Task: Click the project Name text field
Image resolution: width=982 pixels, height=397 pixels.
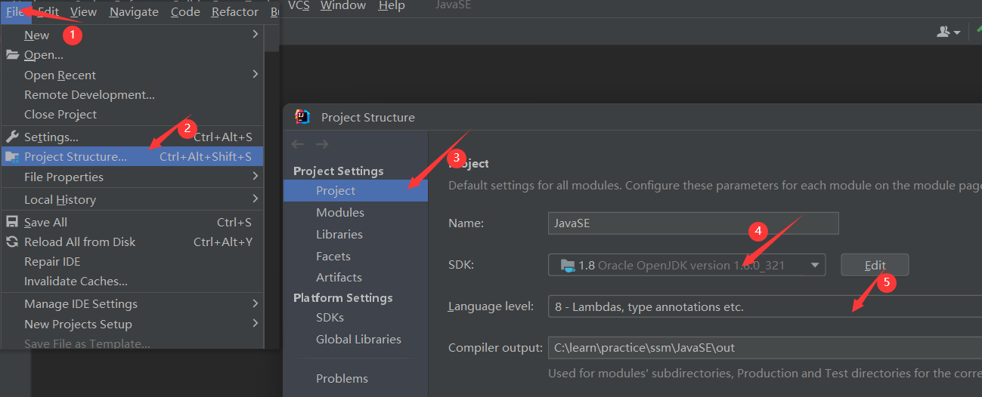Action: [693, 223]
